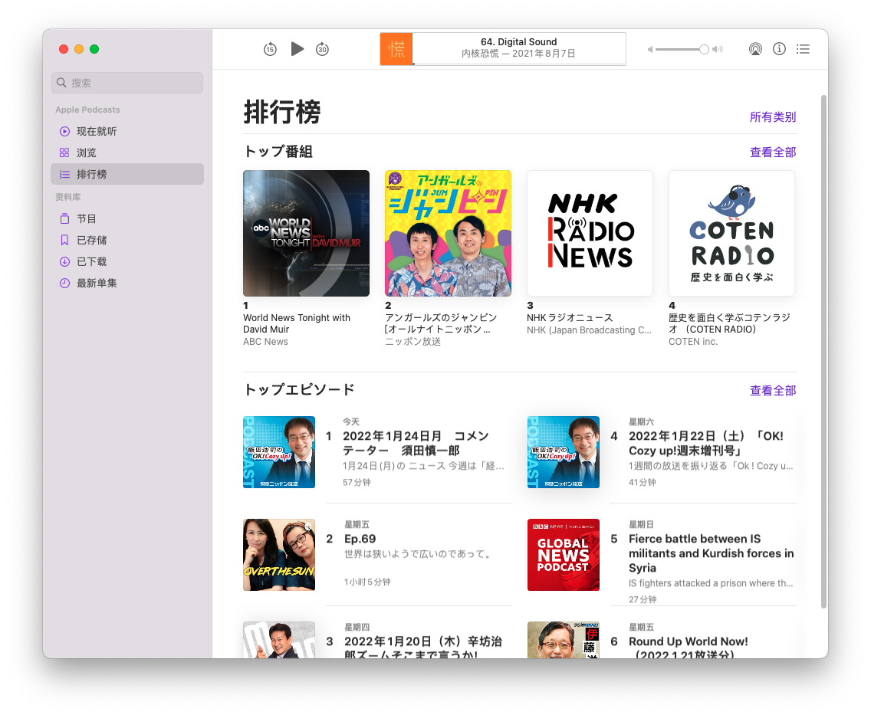Click description 世界は狭いようで広いのであって。

(x=419, y=554)
